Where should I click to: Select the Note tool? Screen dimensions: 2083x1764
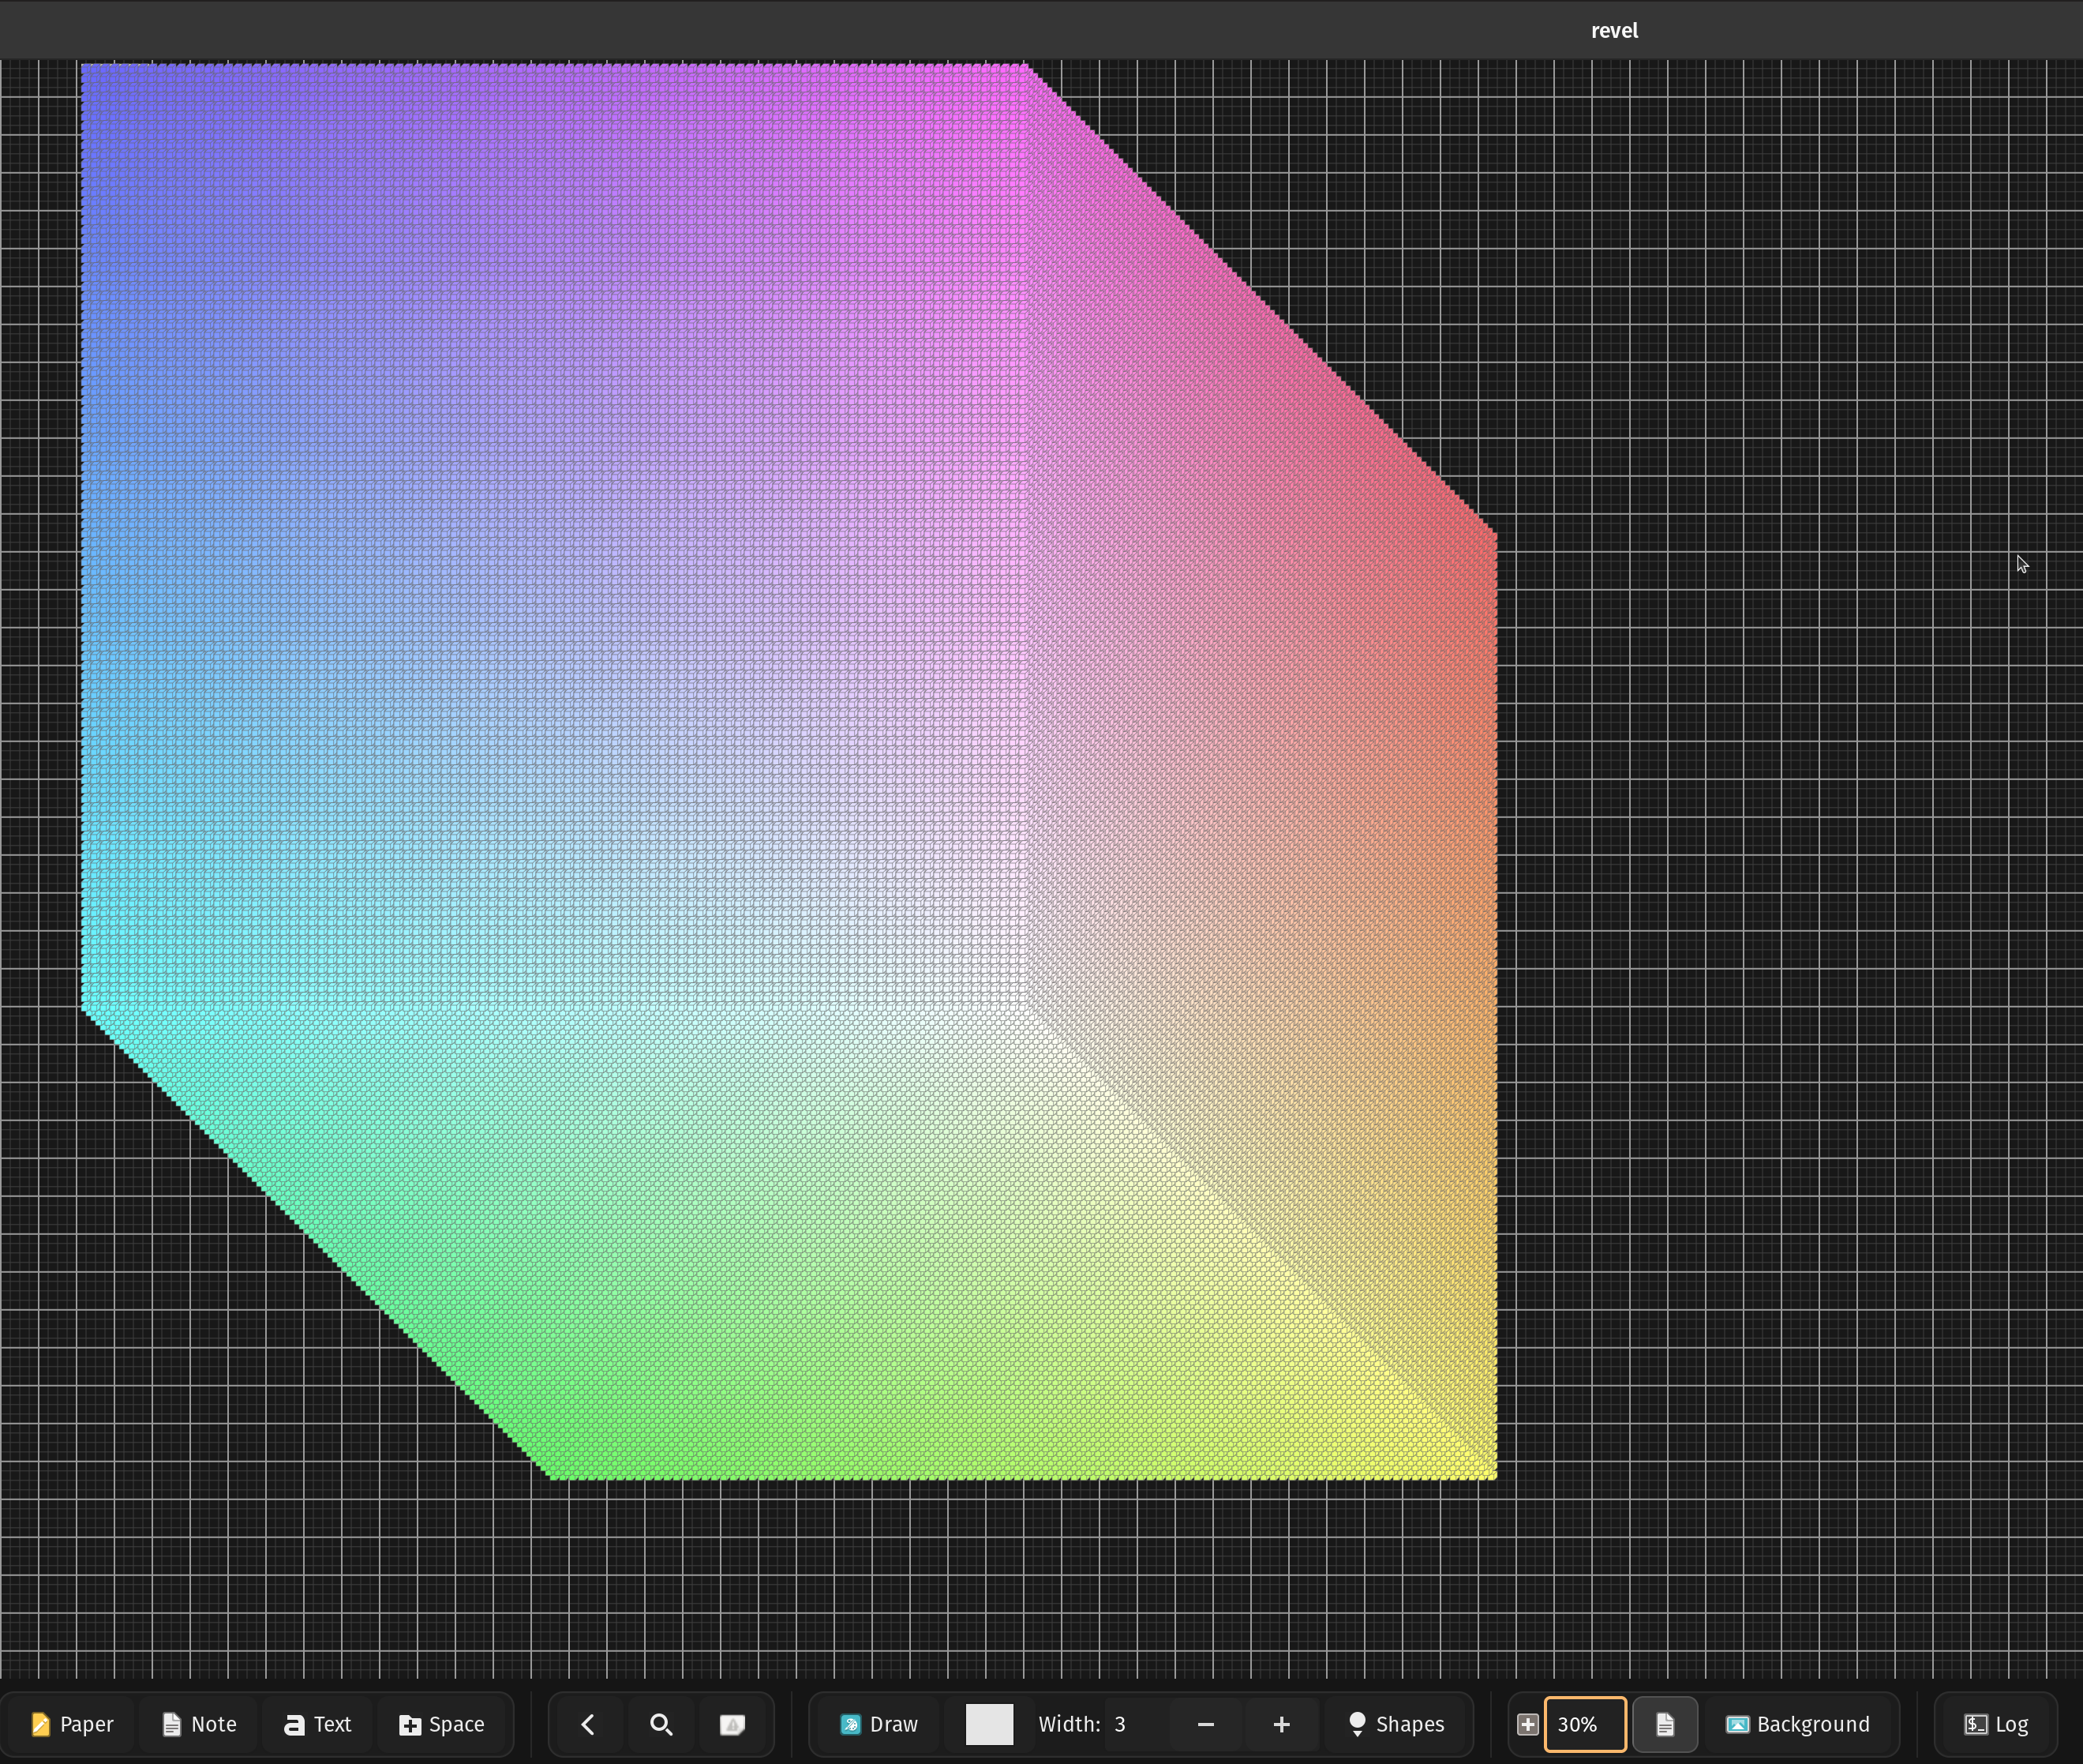(x=199, y=1724)
